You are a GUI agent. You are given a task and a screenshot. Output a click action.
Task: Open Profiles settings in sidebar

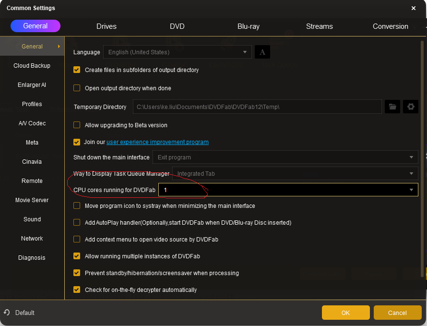(x=32, y=104)
